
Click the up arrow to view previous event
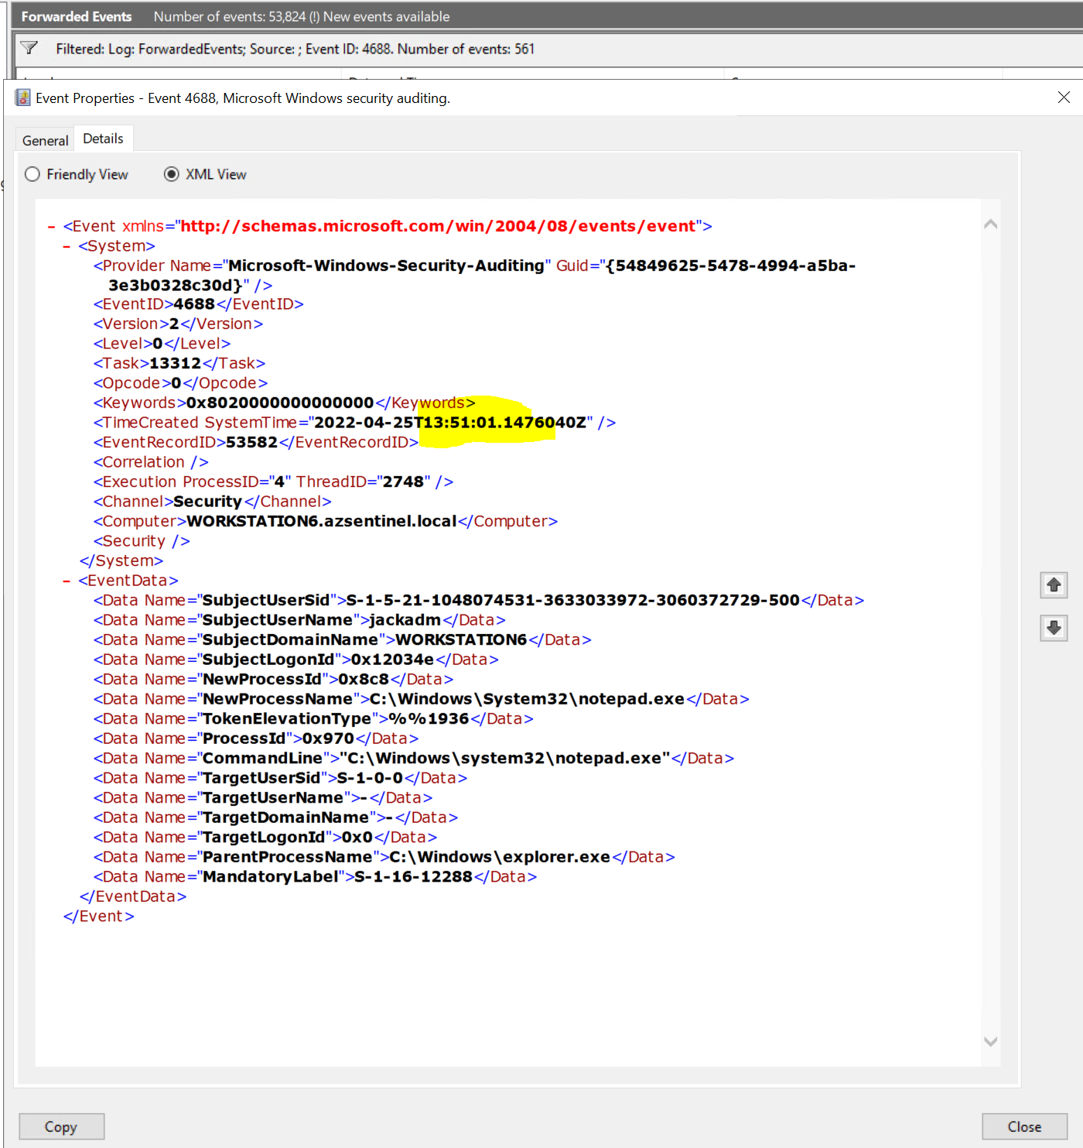(1054, 585)
